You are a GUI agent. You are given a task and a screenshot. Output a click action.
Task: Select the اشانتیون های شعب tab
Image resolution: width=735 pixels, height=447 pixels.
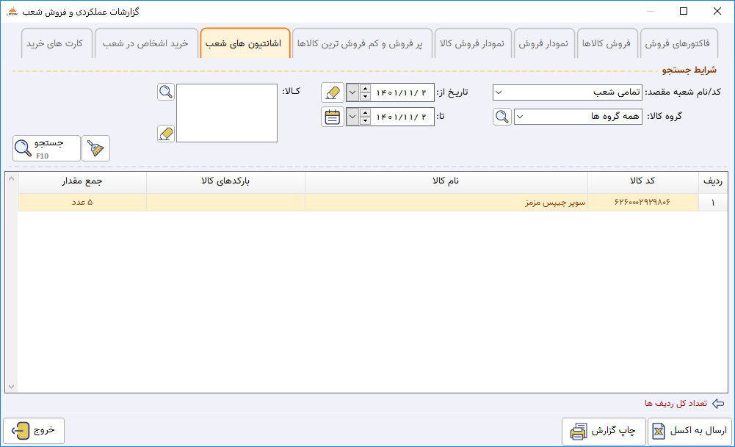[245, 43]
